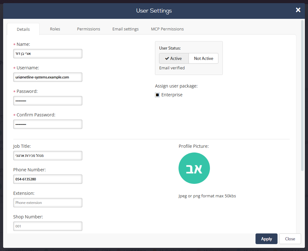
Task: Click the 'User Status:' label
Action: [170, 48]
